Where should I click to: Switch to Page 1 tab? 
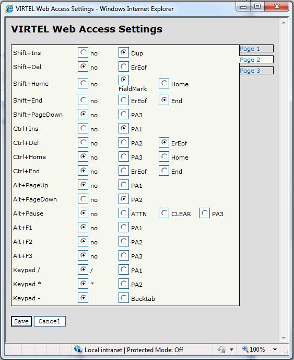point(256,49)
